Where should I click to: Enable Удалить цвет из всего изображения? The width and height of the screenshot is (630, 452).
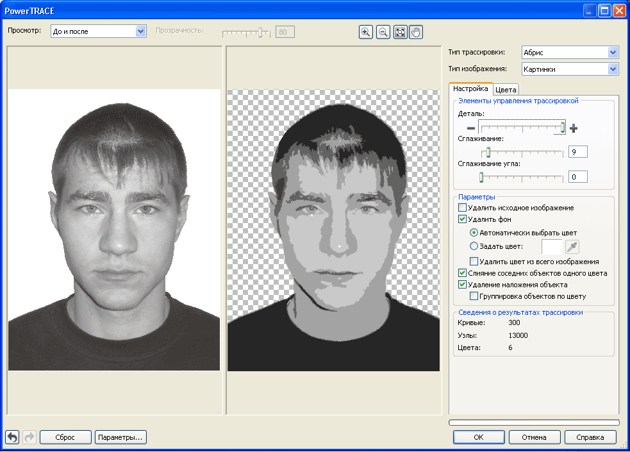pyautogui.click(x=474, y=262)
